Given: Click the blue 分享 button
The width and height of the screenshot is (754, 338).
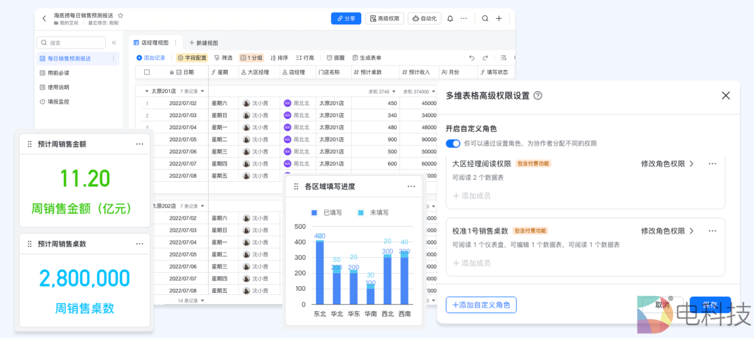Looking at the screenshot, I should pos(346,19).
